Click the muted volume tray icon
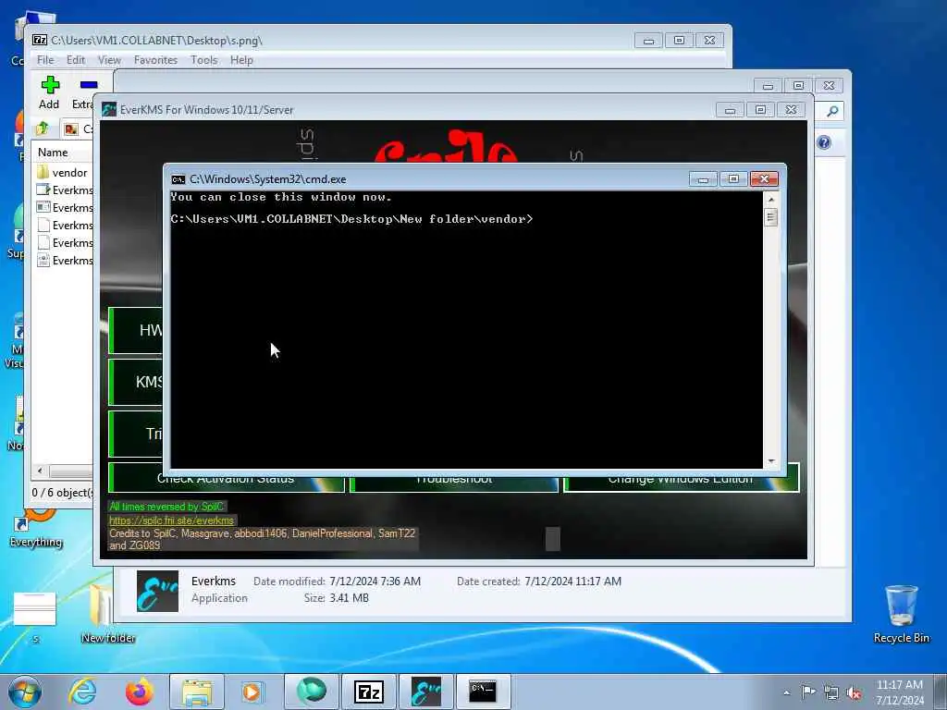This screenshot has width=947, height=710. [x=854, y=692]
